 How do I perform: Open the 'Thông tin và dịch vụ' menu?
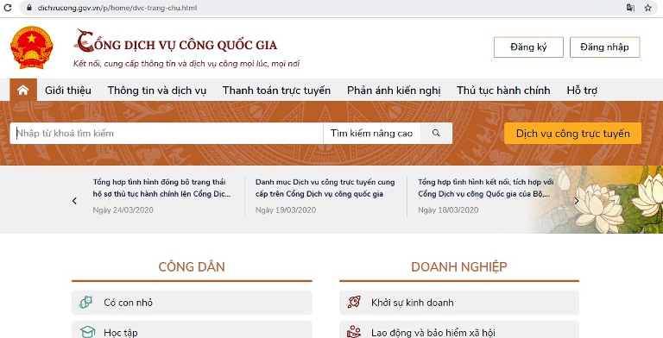coord(157,91)
